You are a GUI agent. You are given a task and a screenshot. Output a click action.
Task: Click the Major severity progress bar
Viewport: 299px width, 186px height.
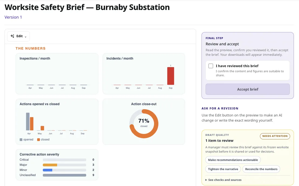tap(64, 165)
